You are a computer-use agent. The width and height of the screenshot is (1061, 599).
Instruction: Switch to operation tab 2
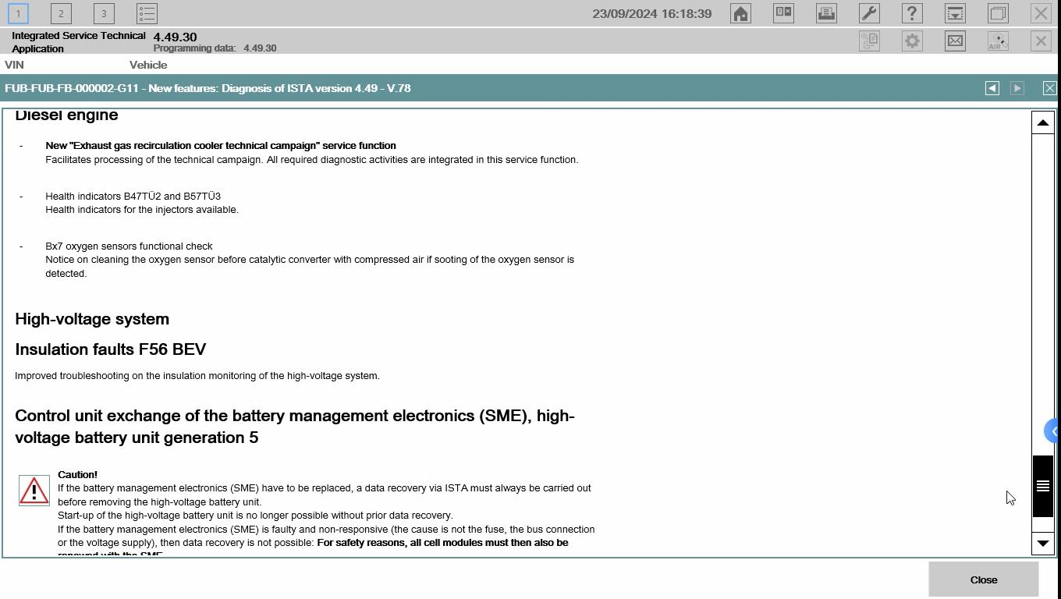(x=61, y=13)
